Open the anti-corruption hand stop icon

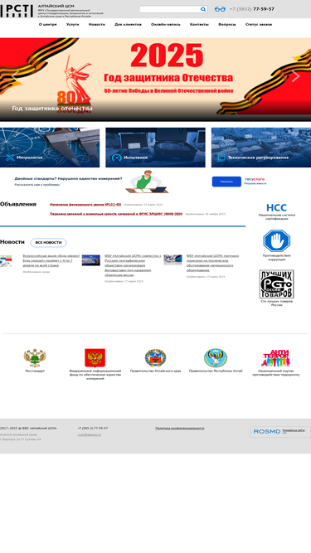point(276,240)
